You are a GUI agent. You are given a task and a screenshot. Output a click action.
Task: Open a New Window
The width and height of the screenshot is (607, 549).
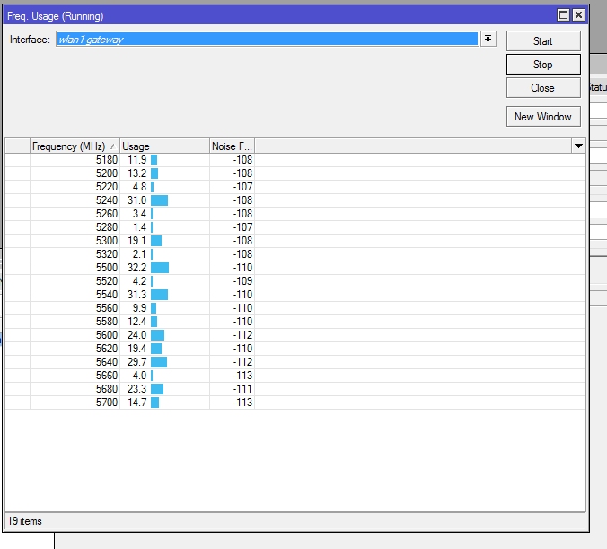543,117
